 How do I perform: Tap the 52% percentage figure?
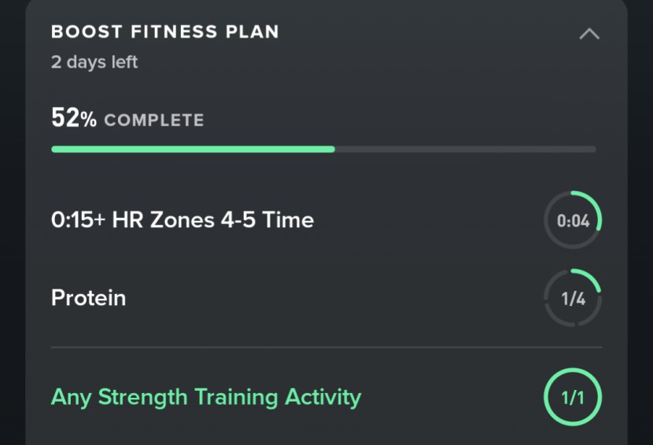coord(74,119)
